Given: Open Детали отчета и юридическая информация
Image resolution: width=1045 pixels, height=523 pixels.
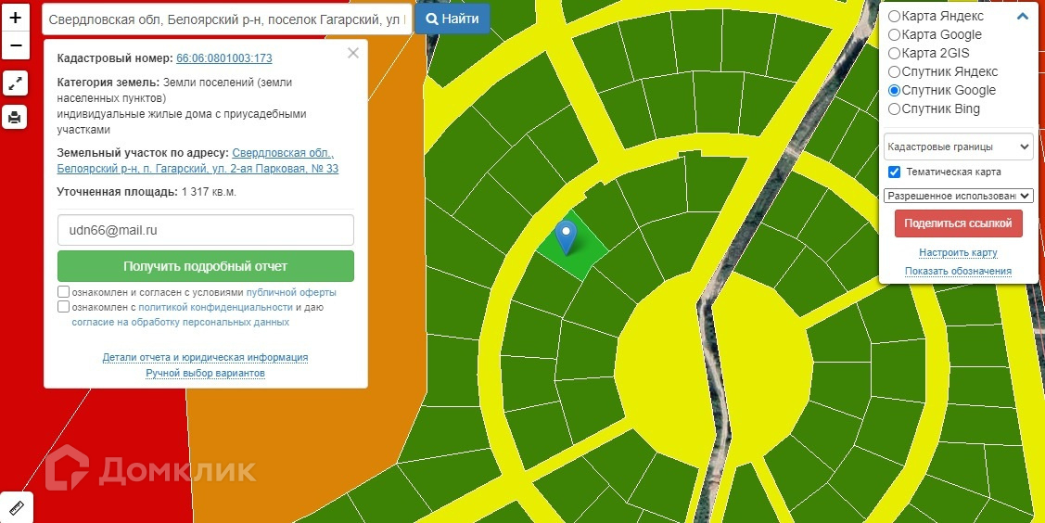Looking at the screenshot, I should click(205, 358).
